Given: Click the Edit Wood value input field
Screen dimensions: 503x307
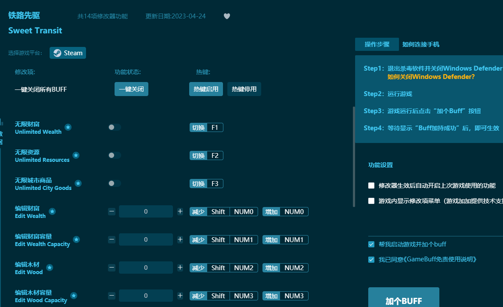Looking at the screenshot, I should coord(146,268).
